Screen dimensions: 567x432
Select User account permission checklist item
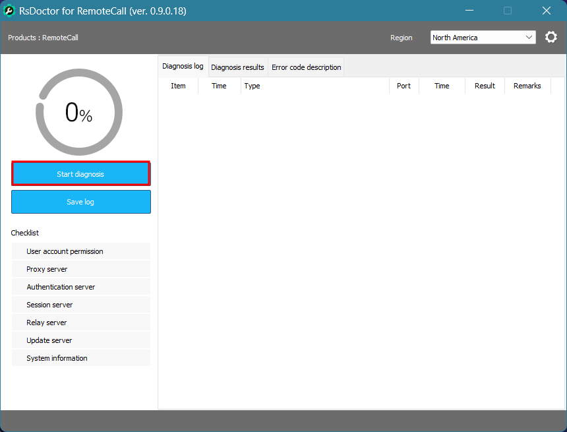tap(81, 251)
